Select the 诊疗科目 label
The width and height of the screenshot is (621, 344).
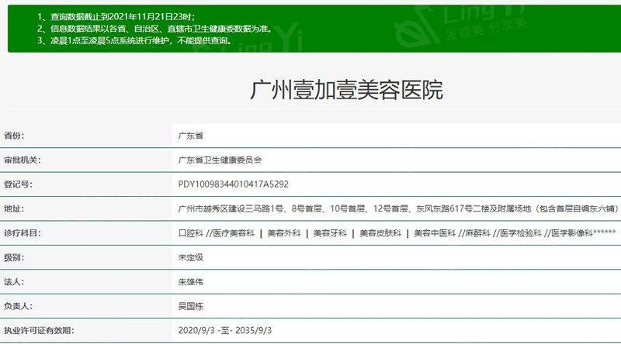(x=23, y=233)
